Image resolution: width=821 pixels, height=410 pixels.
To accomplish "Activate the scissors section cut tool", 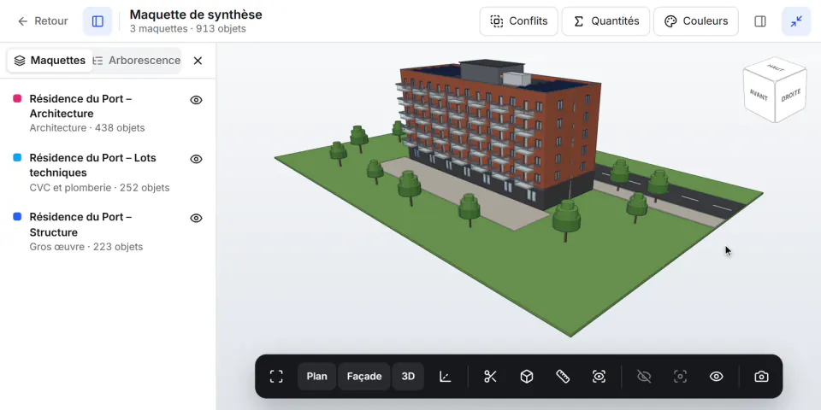I will (x=490, y=377).
